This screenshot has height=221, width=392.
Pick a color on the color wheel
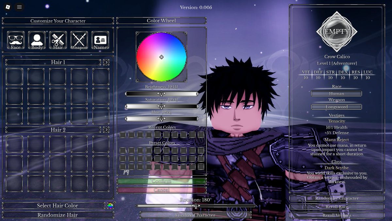pyautogui.click(x=161, y=57)
